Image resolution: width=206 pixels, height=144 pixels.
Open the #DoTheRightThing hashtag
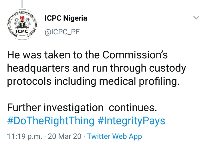[50, 121]
